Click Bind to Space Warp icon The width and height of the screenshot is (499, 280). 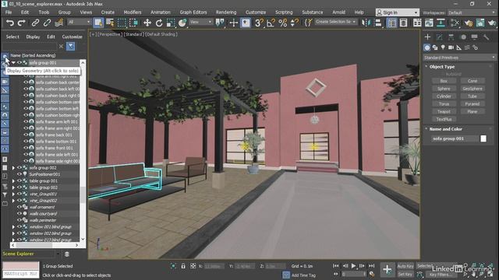pos(59,23)
